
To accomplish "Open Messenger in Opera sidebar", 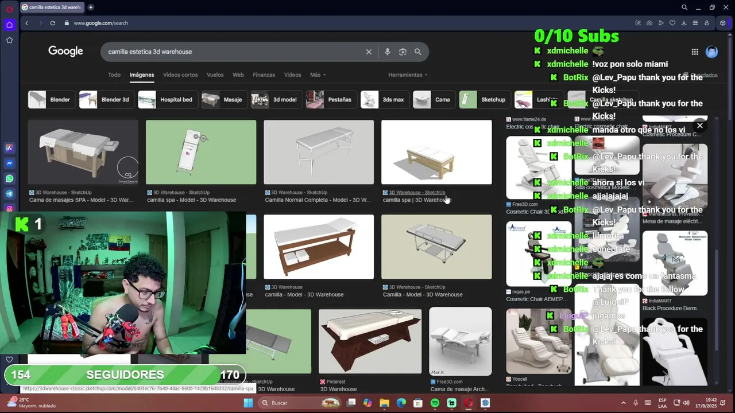I will pos(9,163).
